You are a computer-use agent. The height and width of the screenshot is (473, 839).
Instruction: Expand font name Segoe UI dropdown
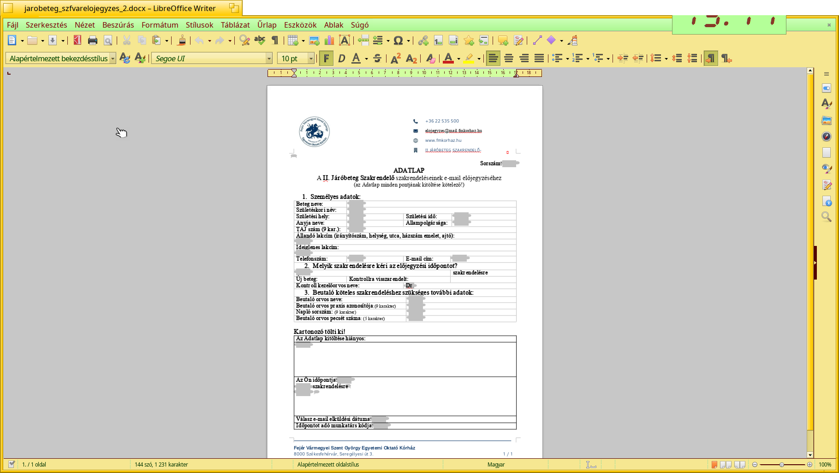[269, 58]
